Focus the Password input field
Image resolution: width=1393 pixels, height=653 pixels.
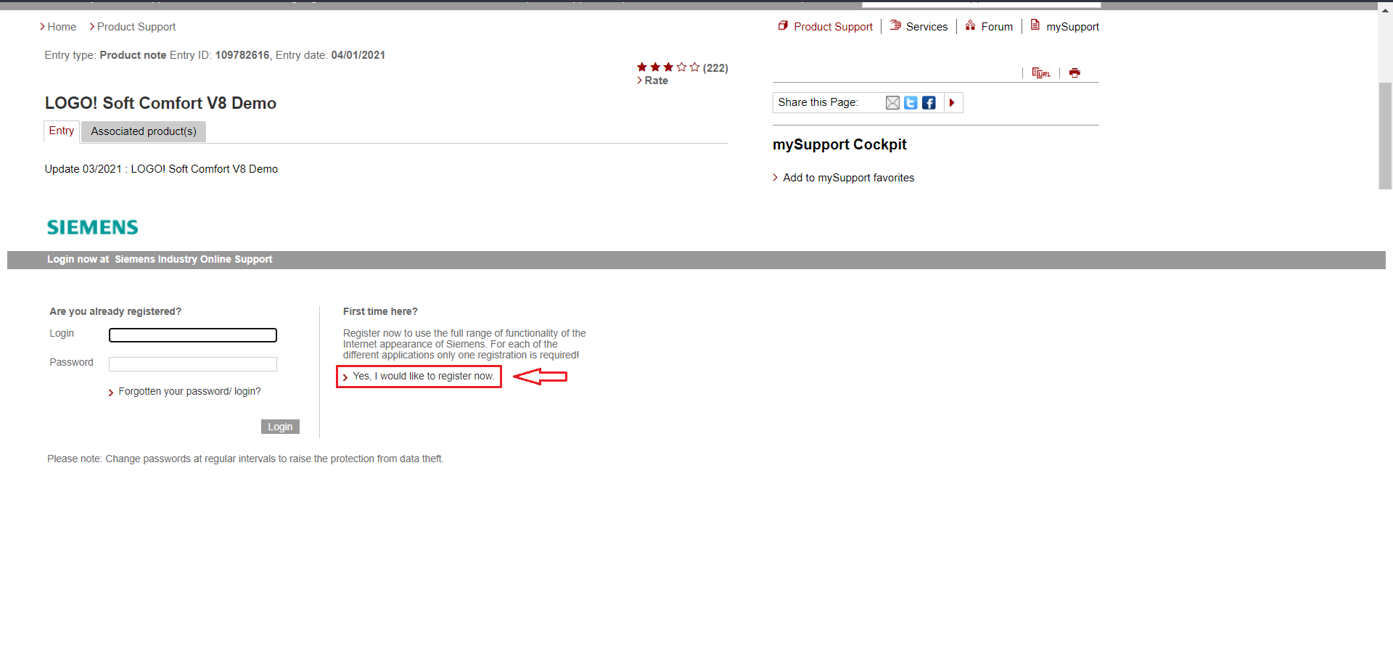[x=193, y=364]
